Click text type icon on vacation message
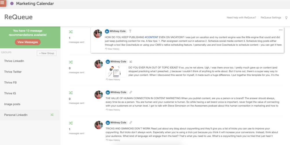 (x=130, y=31)
